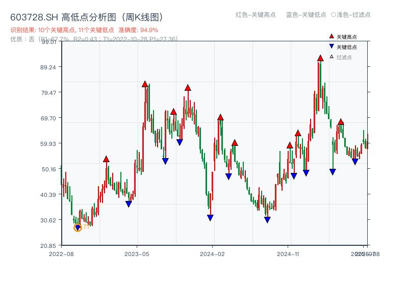The width and height of the screenshot is (408, 306).
Task: Select the red 关键高点 triangle icon in legend
Action: 331,36
